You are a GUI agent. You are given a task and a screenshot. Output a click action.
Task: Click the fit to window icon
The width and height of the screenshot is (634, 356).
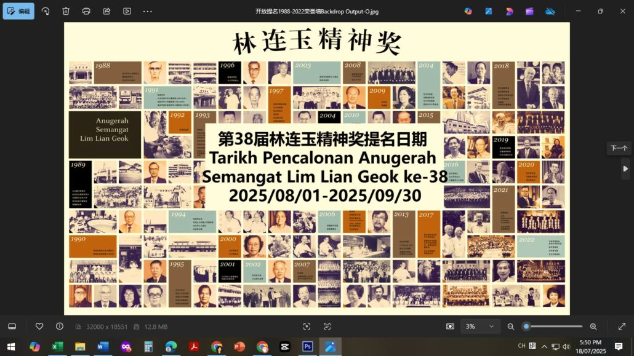450,326
